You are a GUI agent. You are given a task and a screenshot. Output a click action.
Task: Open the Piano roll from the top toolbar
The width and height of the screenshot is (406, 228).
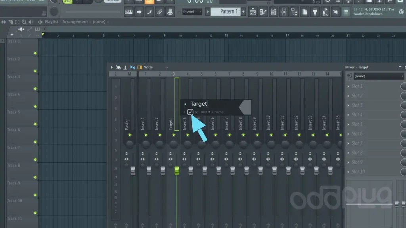point(263,12)
